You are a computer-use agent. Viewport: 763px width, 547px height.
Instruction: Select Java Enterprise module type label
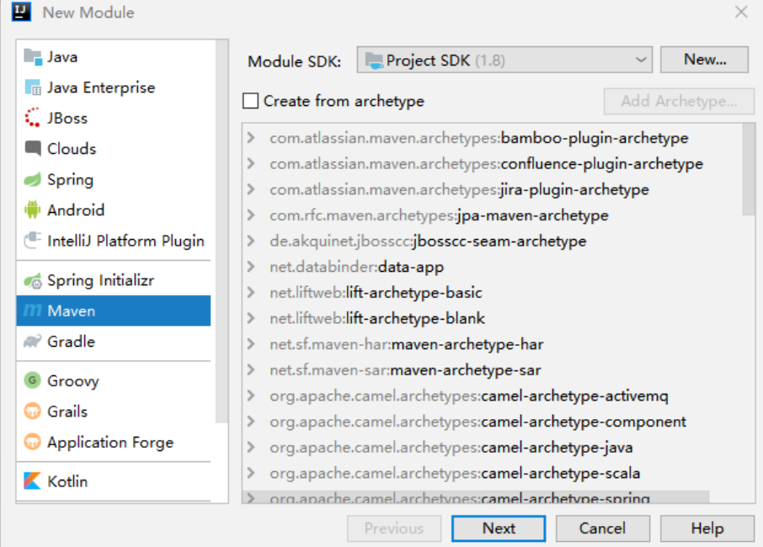click(x=101, y=88)
